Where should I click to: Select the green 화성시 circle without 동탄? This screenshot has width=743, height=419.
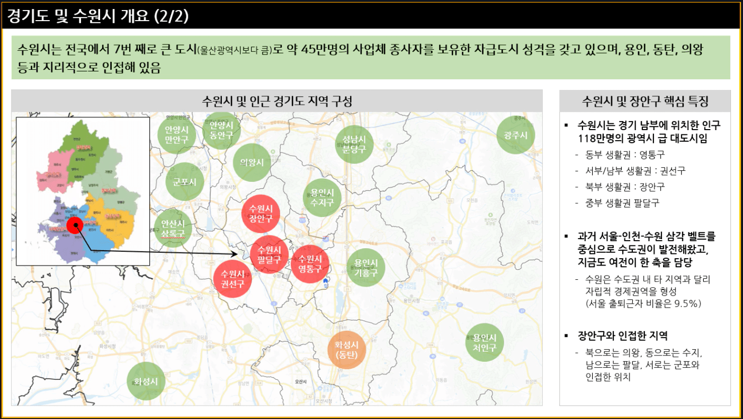[x=146, y=380]
